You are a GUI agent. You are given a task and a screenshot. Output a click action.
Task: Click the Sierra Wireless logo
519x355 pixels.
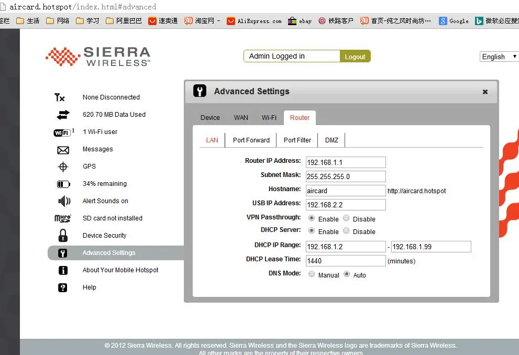(x=98, y=57)
